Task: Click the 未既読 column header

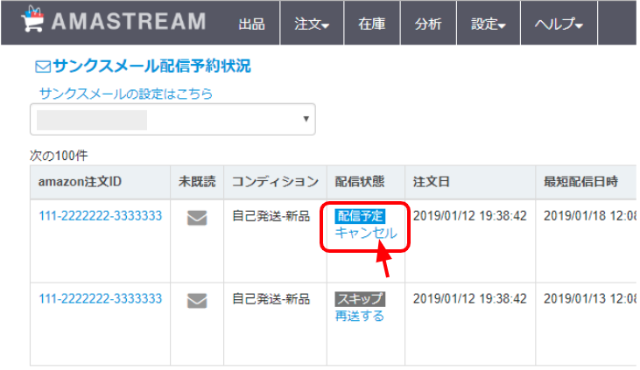Action: (x=197, y=182)
